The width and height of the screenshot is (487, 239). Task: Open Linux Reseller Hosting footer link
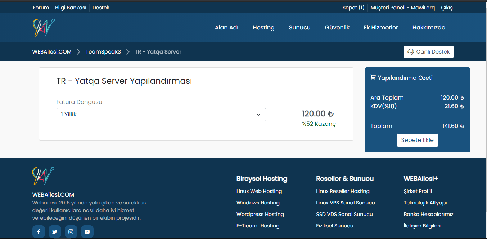click(343, 191)
